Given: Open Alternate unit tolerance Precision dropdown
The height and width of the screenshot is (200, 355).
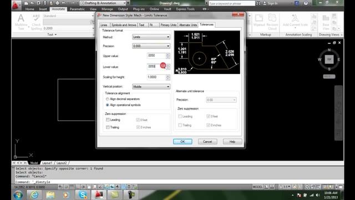Looking at the screenshot, I should click(221, 100).
